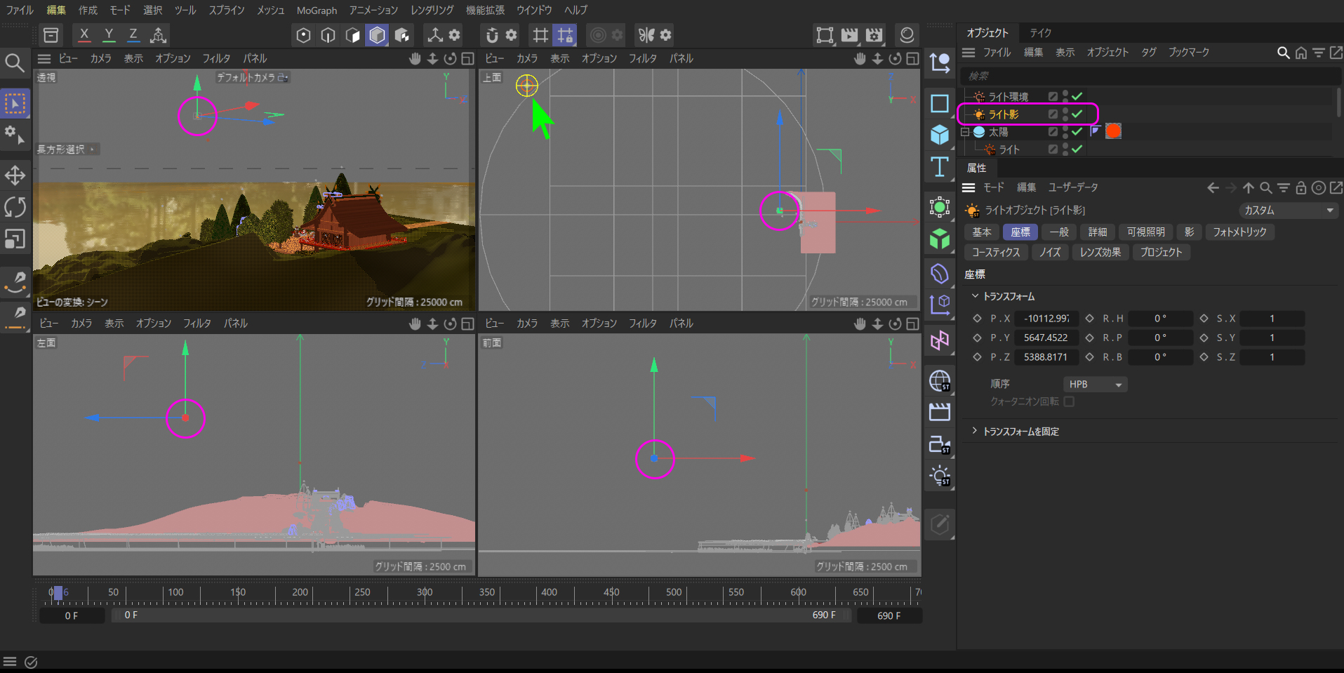1344x673 pixels.
Task: Select the Rotate tool in left toolbar
Action: [x=15, y=208]
